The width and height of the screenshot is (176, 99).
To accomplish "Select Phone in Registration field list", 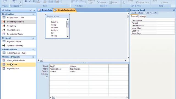I will [x=54, y=36].
